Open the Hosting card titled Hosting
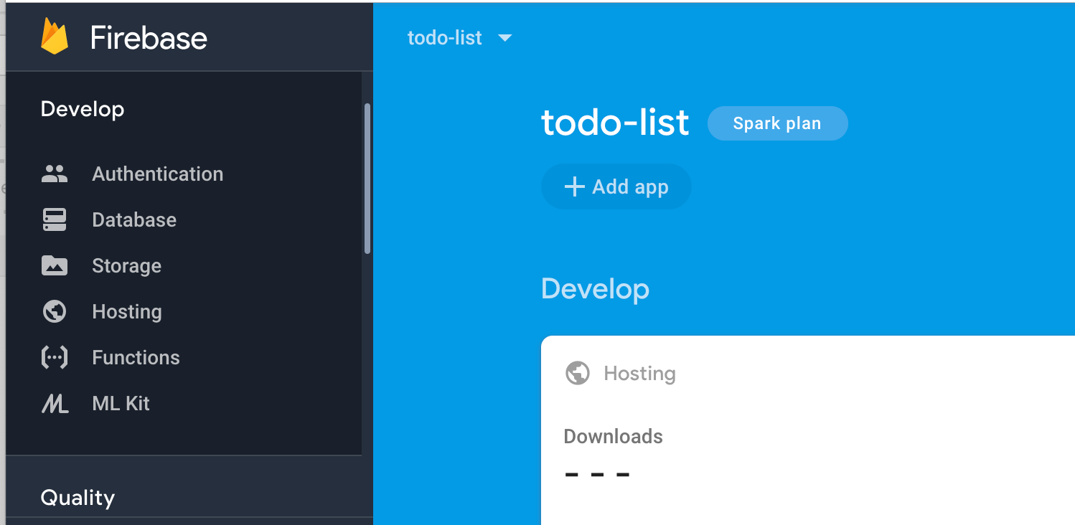1075x525 pixels. [639, 373]
